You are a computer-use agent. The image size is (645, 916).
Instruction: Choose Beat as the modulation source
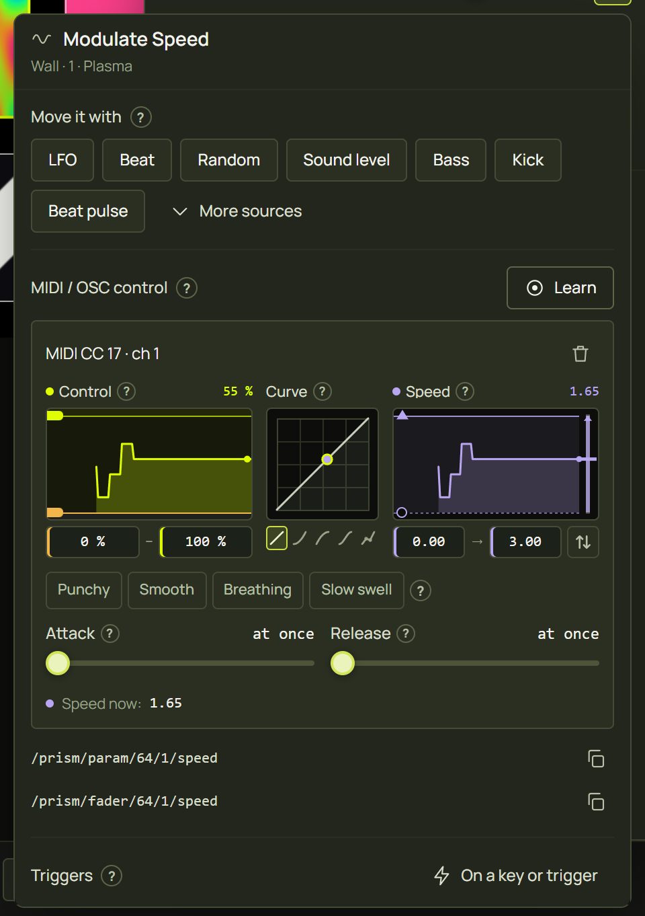click(137, 160)
